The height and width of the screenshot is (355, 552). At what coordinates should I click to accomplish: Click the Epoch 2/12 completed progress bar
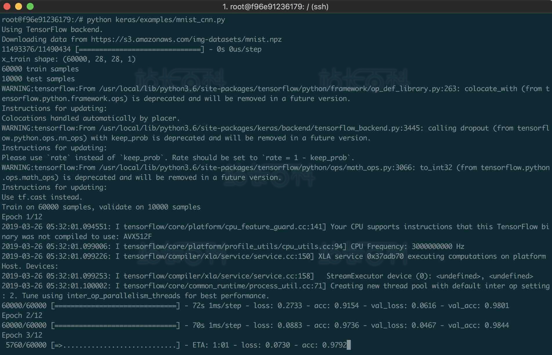pyautogui.click(x=115, y=325)
